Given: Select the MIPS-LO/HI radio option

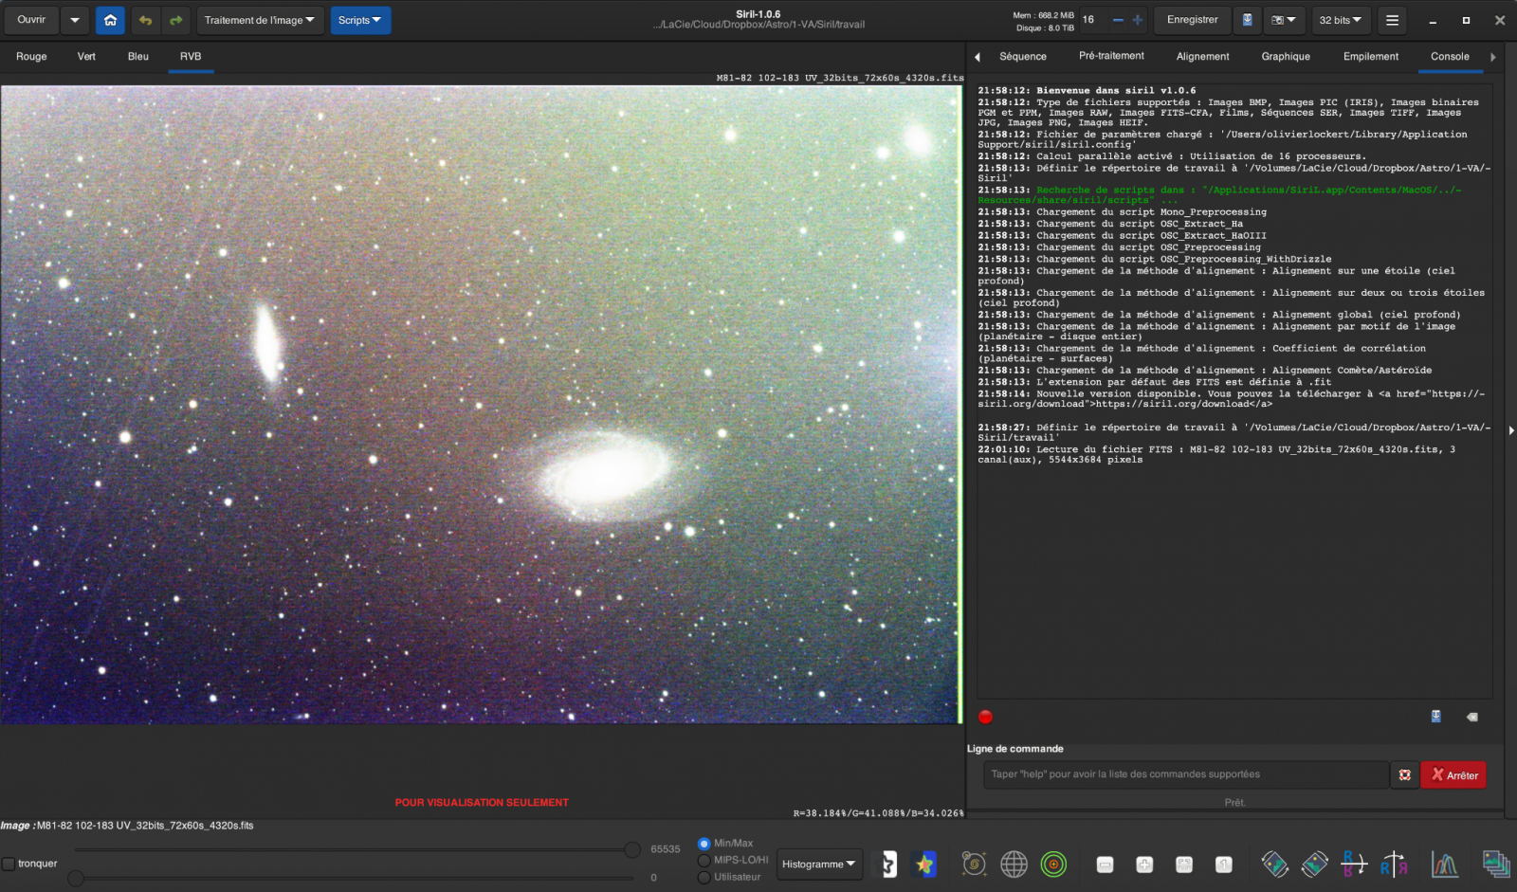Looking at the screenshot, I should tap(704, 860).
